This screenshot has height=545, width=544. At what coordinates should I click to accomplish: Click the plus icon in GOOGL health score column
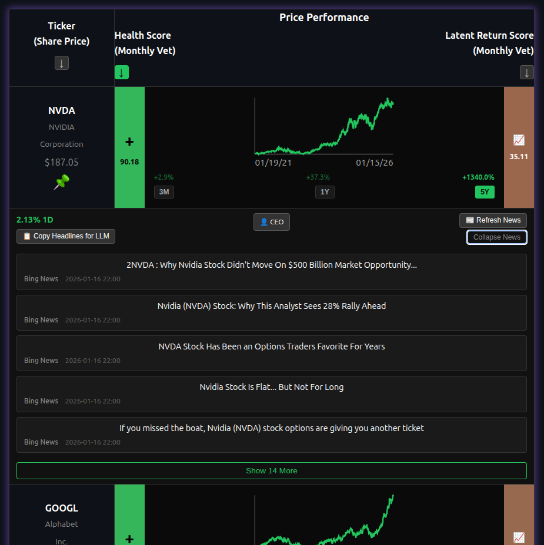129,539
